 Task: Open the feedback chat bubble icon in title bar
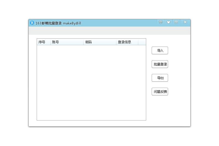[x=161, y=22]
